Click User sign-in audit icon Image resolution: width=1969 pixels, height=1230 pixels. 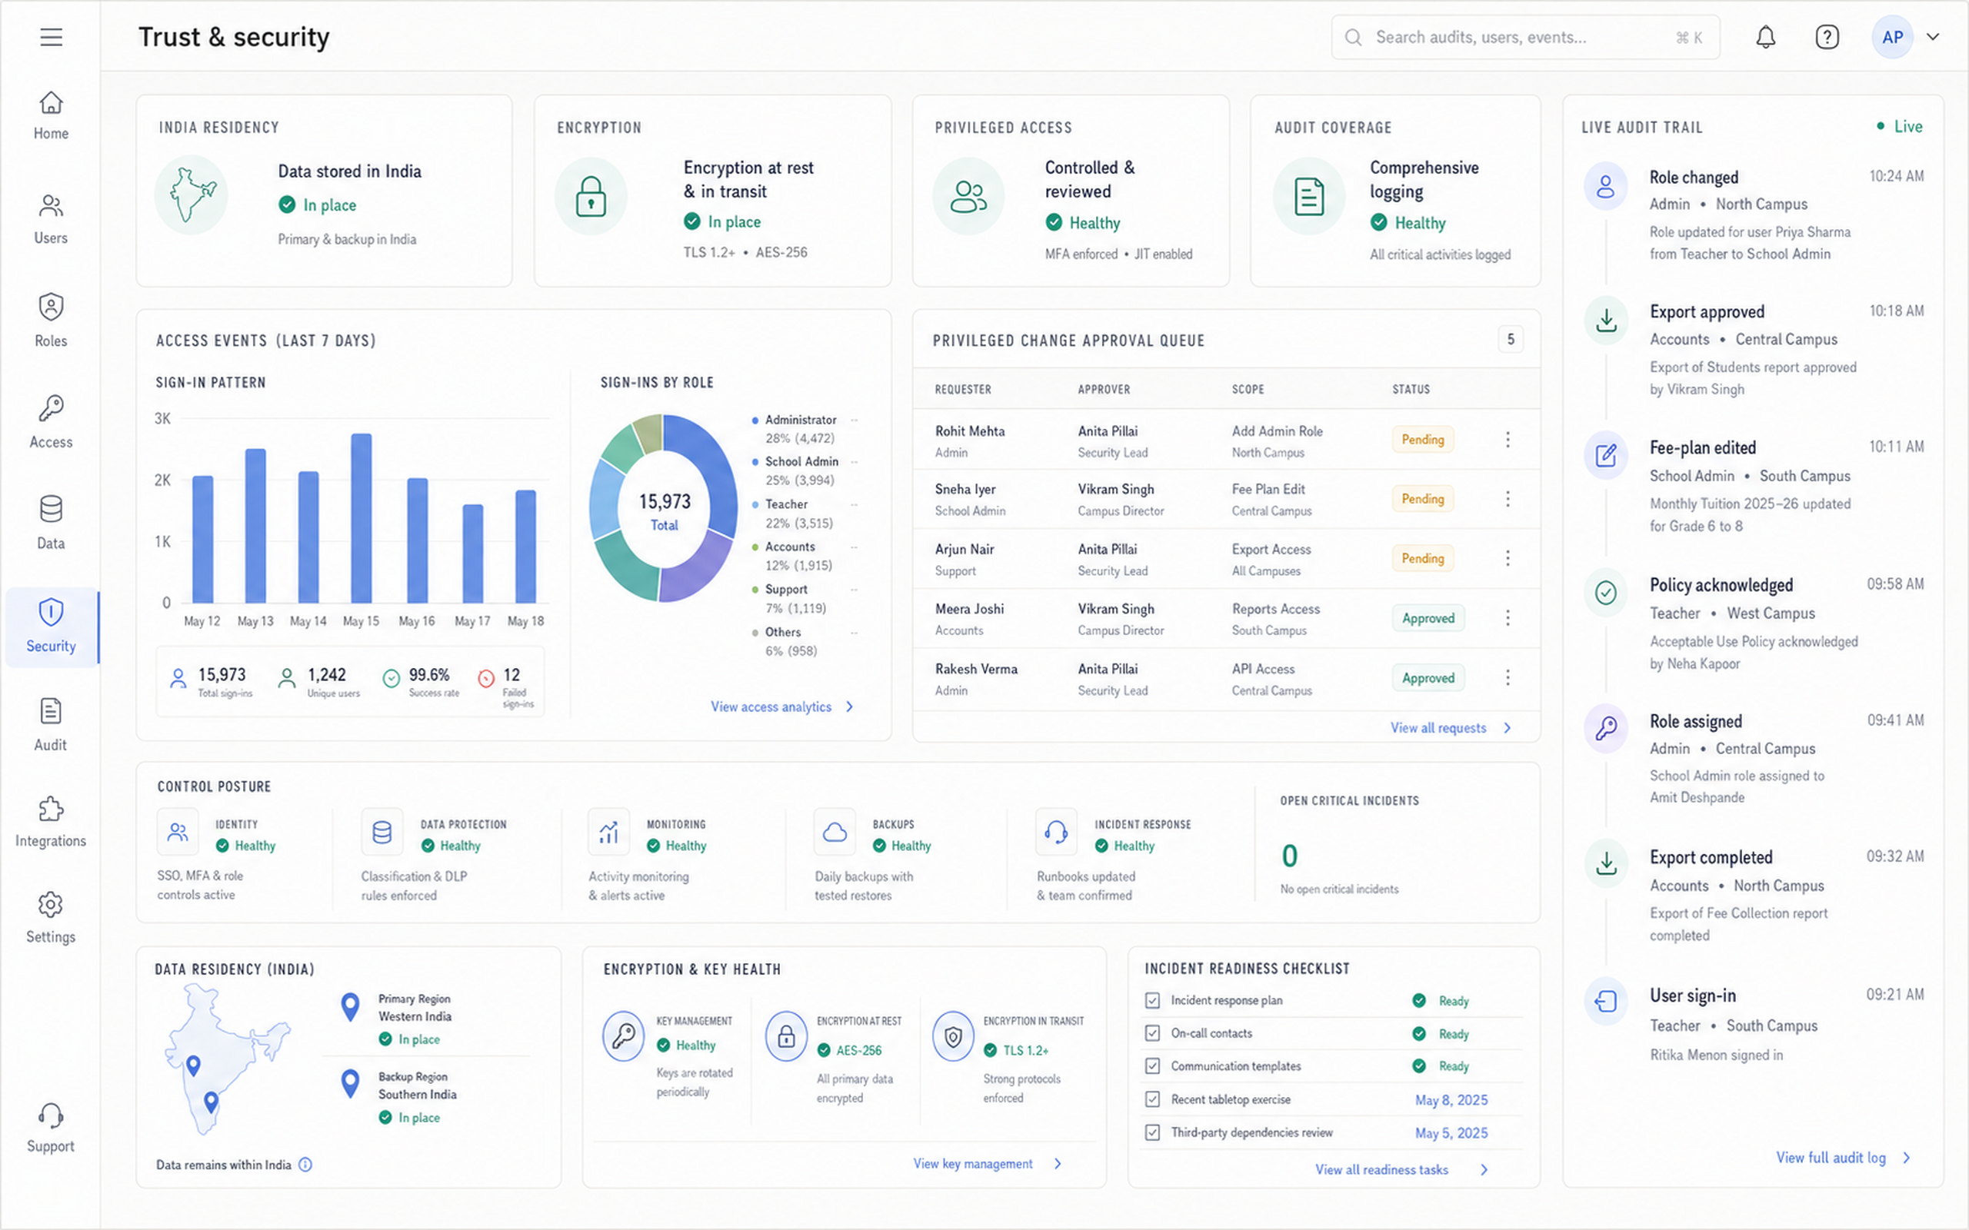[1605, 1001]
